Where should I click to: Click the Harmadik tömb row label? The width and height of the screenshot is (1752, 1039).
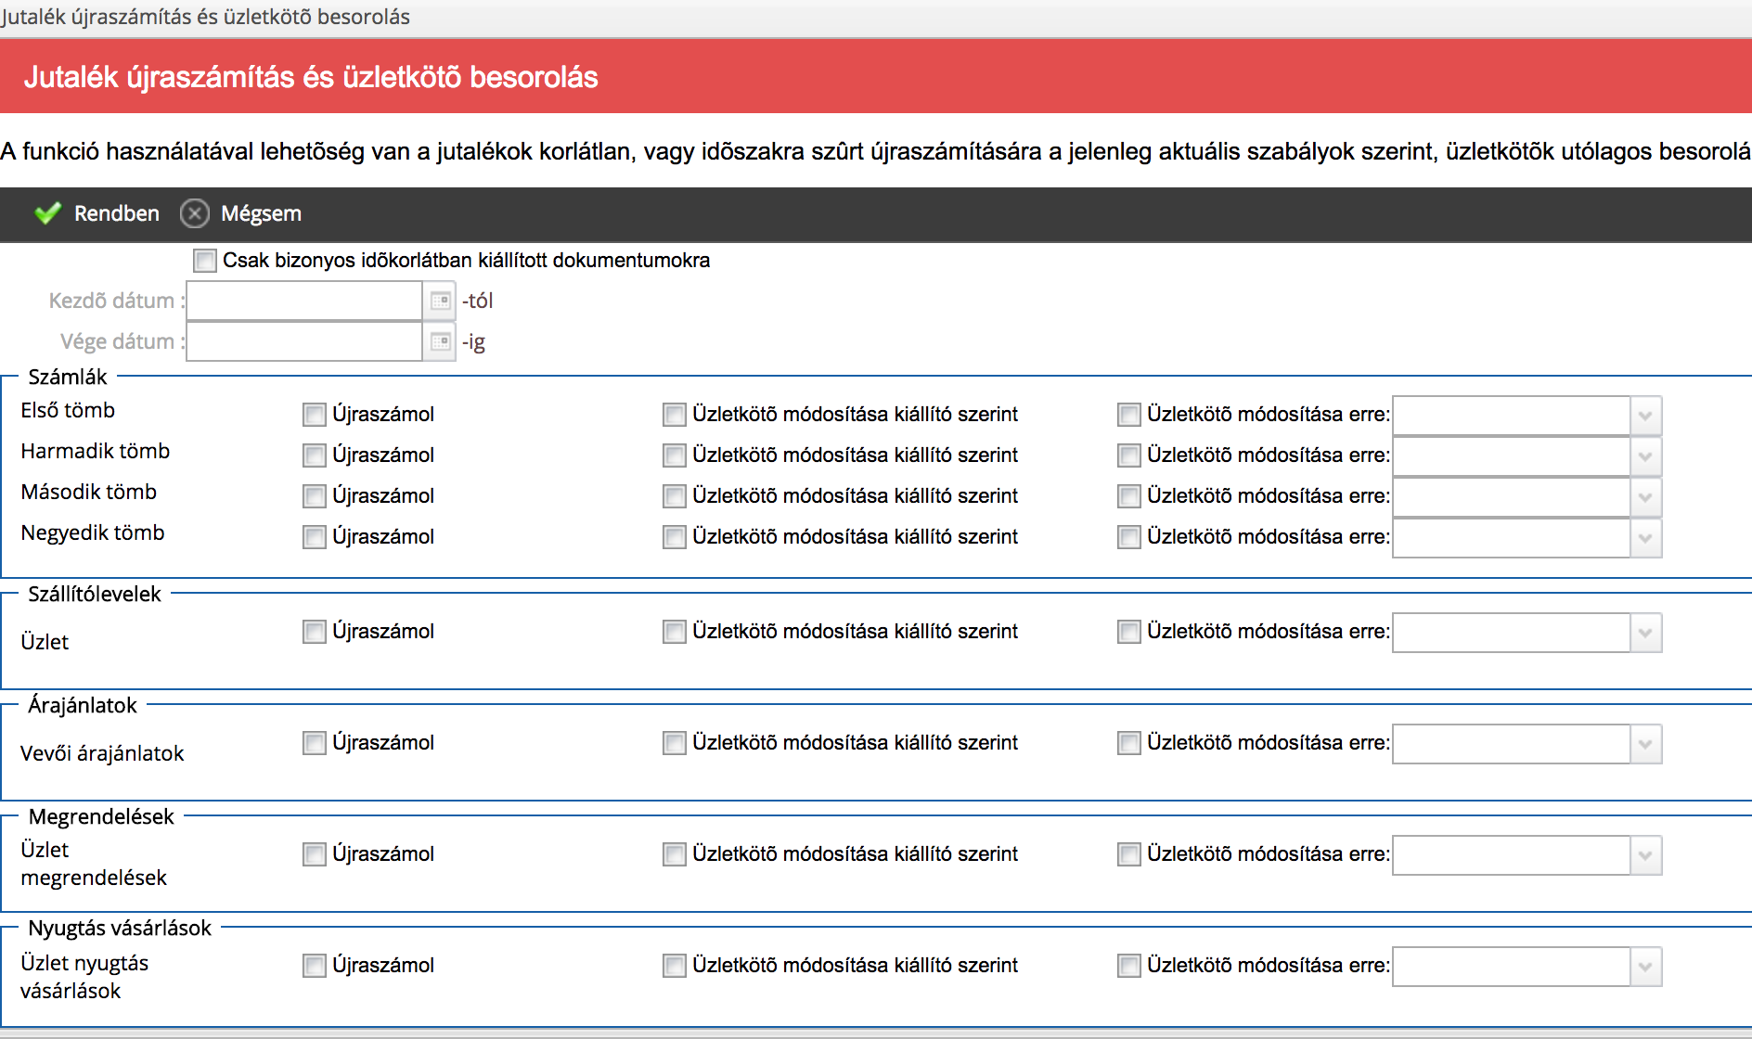pos(96,451)
